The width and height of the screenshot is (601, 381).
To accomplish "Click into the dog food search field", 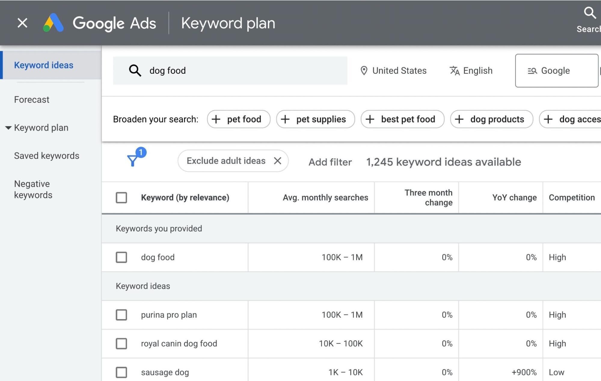I will tap(230, 71).
